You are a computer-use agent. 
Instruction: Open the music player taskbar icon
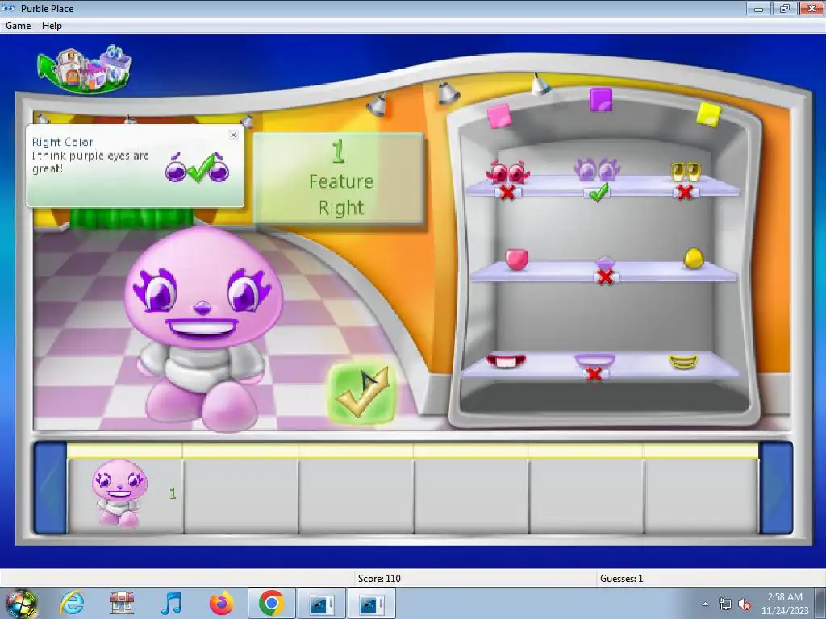(172, 603)
